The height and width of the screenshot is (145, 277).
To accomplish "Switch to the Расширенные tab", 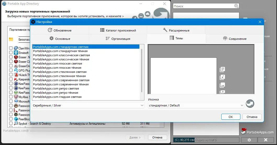I will [x=176, y=30].
